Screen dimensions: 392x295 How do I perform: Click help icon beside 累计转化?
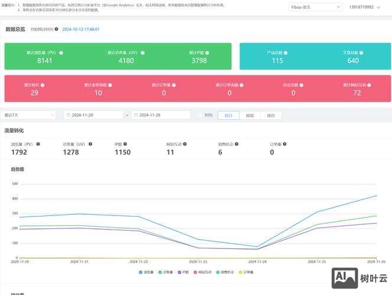click(x=42, y=85)
